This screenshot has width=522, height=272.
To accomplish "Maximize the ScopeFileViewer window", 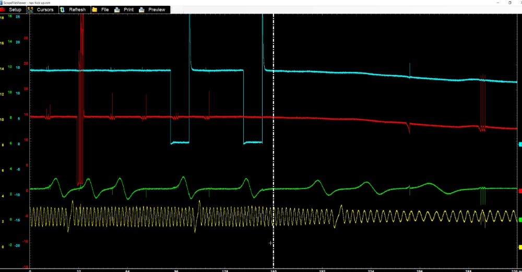I will click(x=509, y=3).
